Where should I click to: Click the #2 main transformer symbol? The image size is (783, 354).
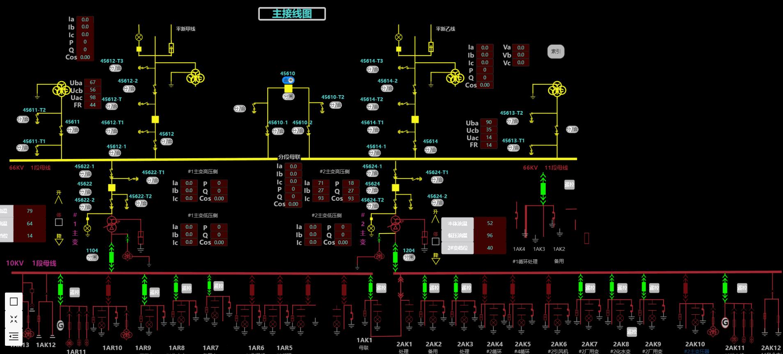[396, 224]
